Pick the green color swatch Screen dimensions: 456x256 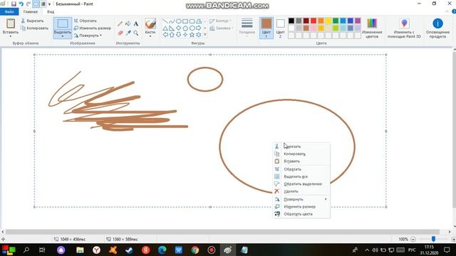(336, 21)
